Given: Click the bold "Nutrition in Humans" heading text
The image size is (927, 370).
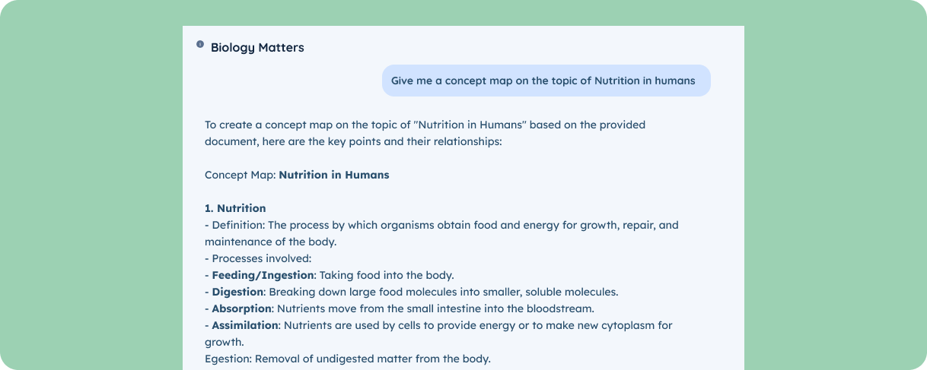Looking at the screenshot, I should pyautogui.click(x=334, y=175).
